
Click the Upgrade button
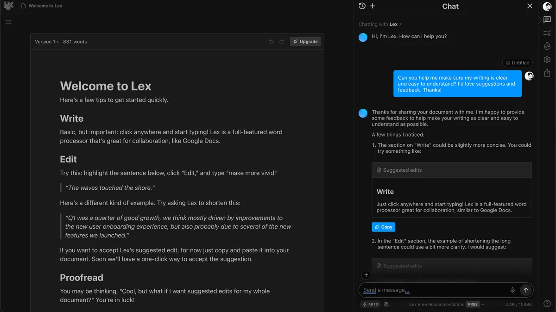[305, 42]
